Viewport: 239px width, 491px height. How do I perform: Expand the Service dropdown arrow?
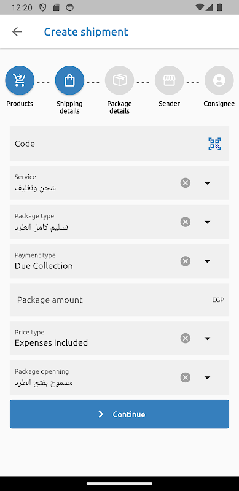click(207, 183)
